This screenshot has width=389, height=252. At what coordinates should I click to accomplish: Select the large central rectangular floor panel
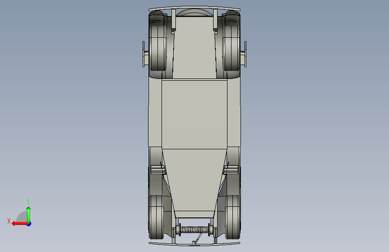point(195,114)
